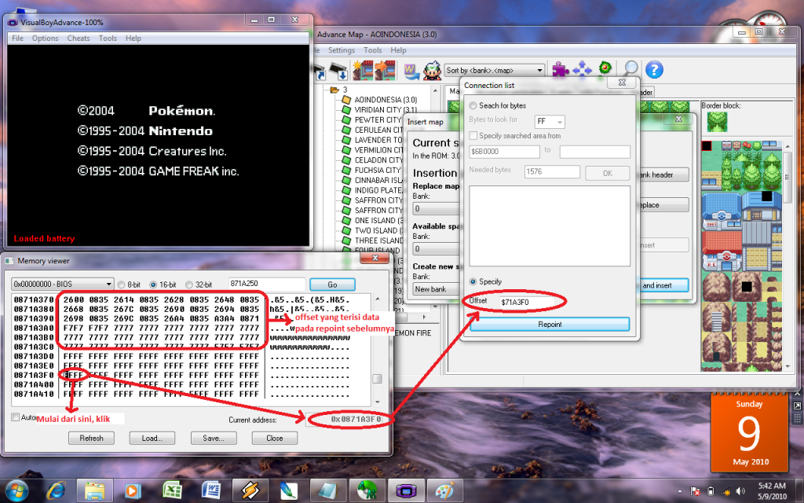This screenshot has height=503, width=804.
Task: Click the Repoint button
Action: pos(550,325)
